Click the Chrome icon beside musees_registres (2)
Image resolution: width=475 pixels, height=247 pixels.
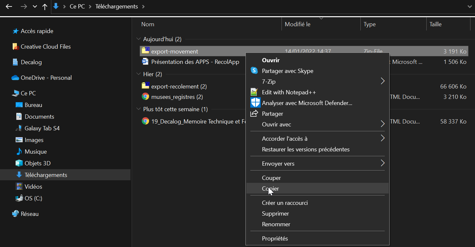click(x=145, y=97)
